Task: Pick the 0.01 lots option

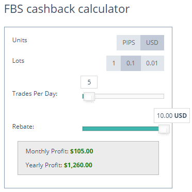Action: pos(152,63)
